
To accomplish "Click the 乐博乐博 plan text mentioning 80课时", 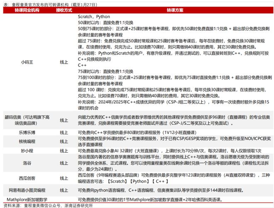I will click(137, 132).
